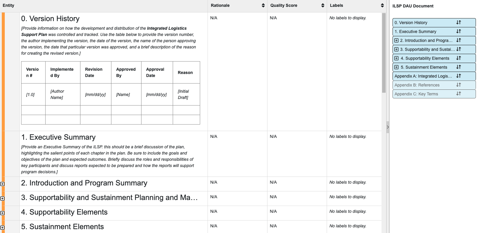Enable the grayed Appendix B: References section
Image resolution: width=478 pixels, height=233 pixels.
point(417,85)
